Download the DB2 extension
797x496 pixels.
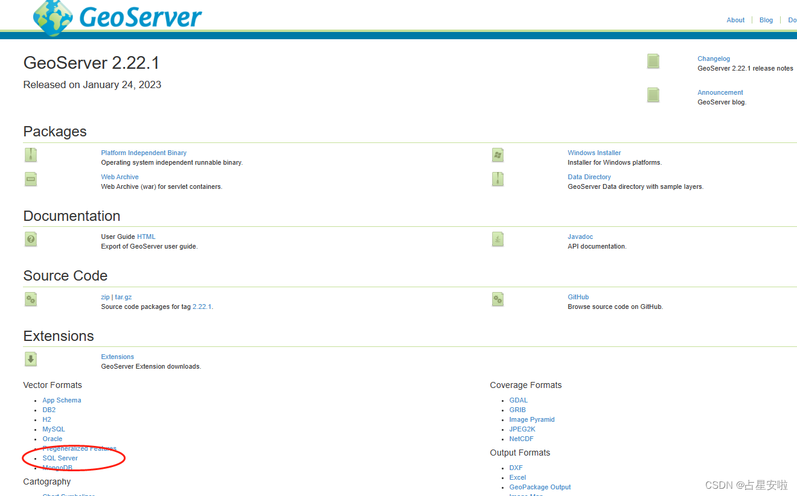point(49,410)
